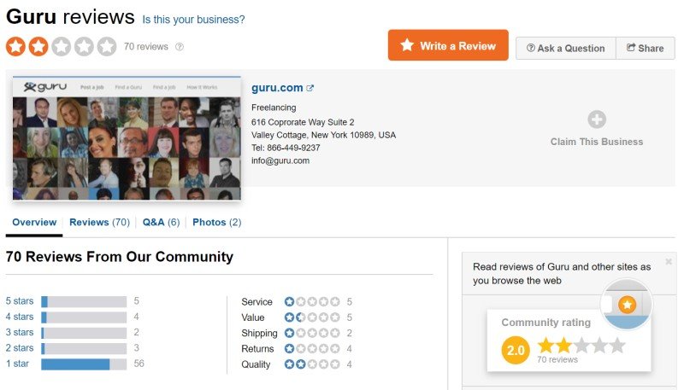
Task: Switch to the Reviews (70) tab
Action: click(x=99, y=223)
